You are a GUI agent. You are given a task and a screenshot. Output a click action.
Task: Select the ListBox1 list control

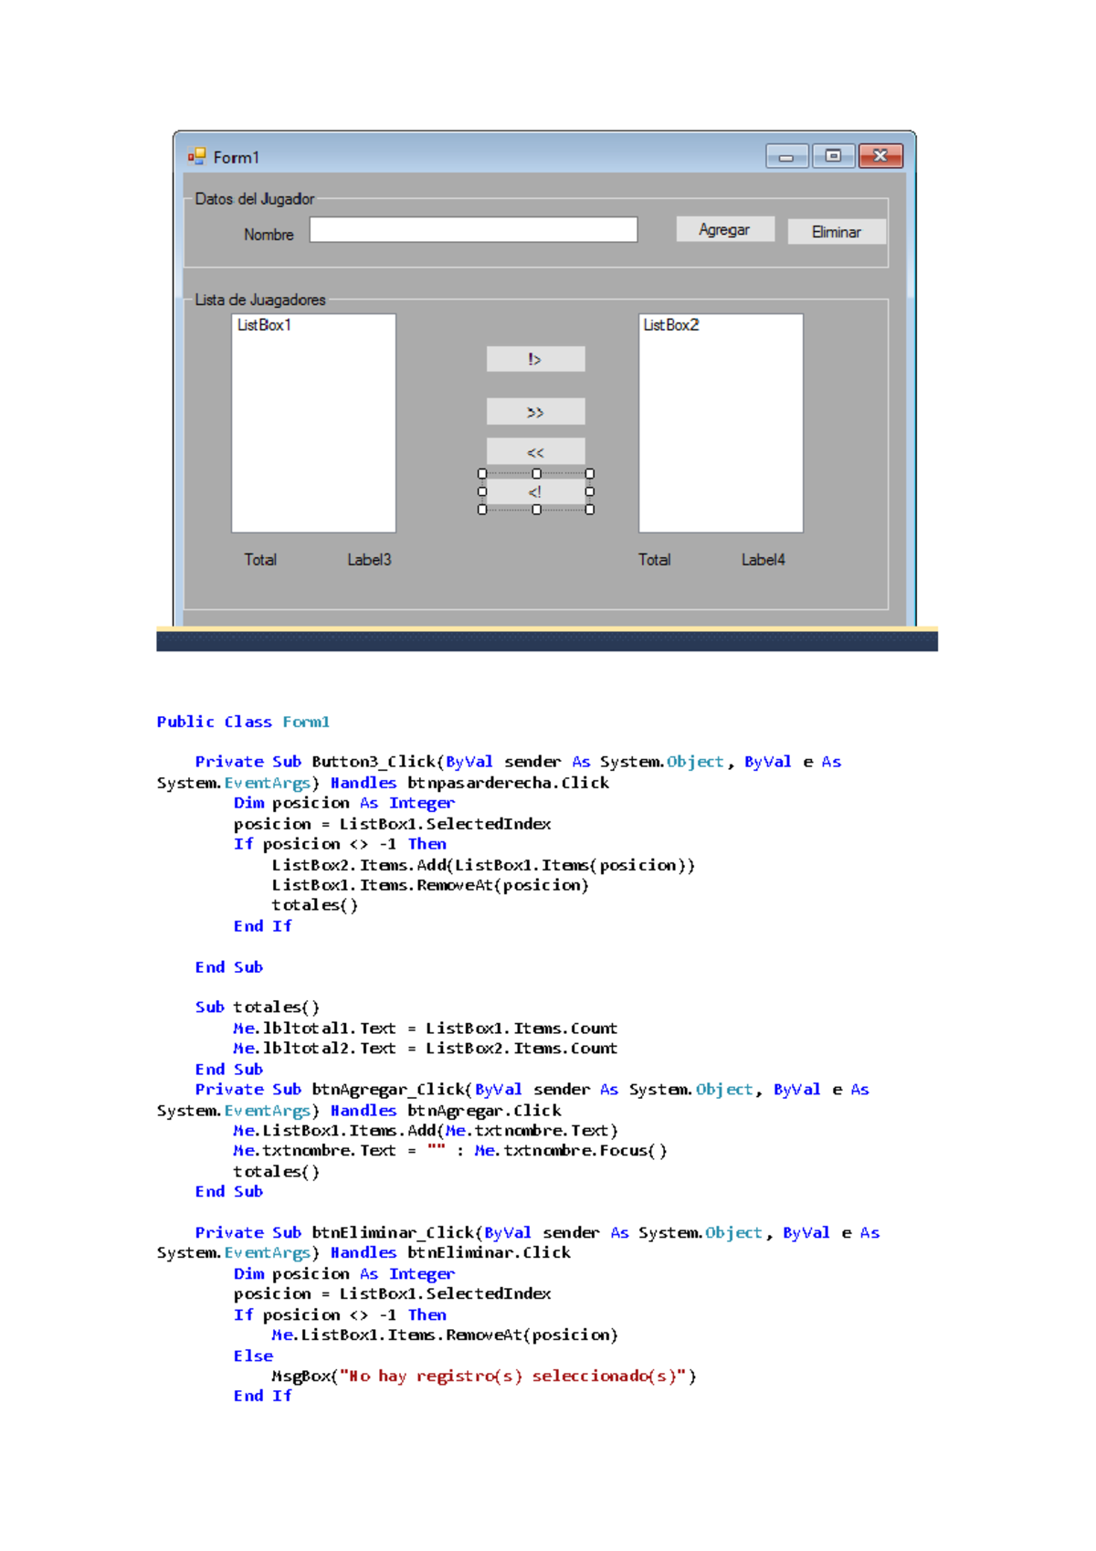pyautogui.click(x=313, y=423)
